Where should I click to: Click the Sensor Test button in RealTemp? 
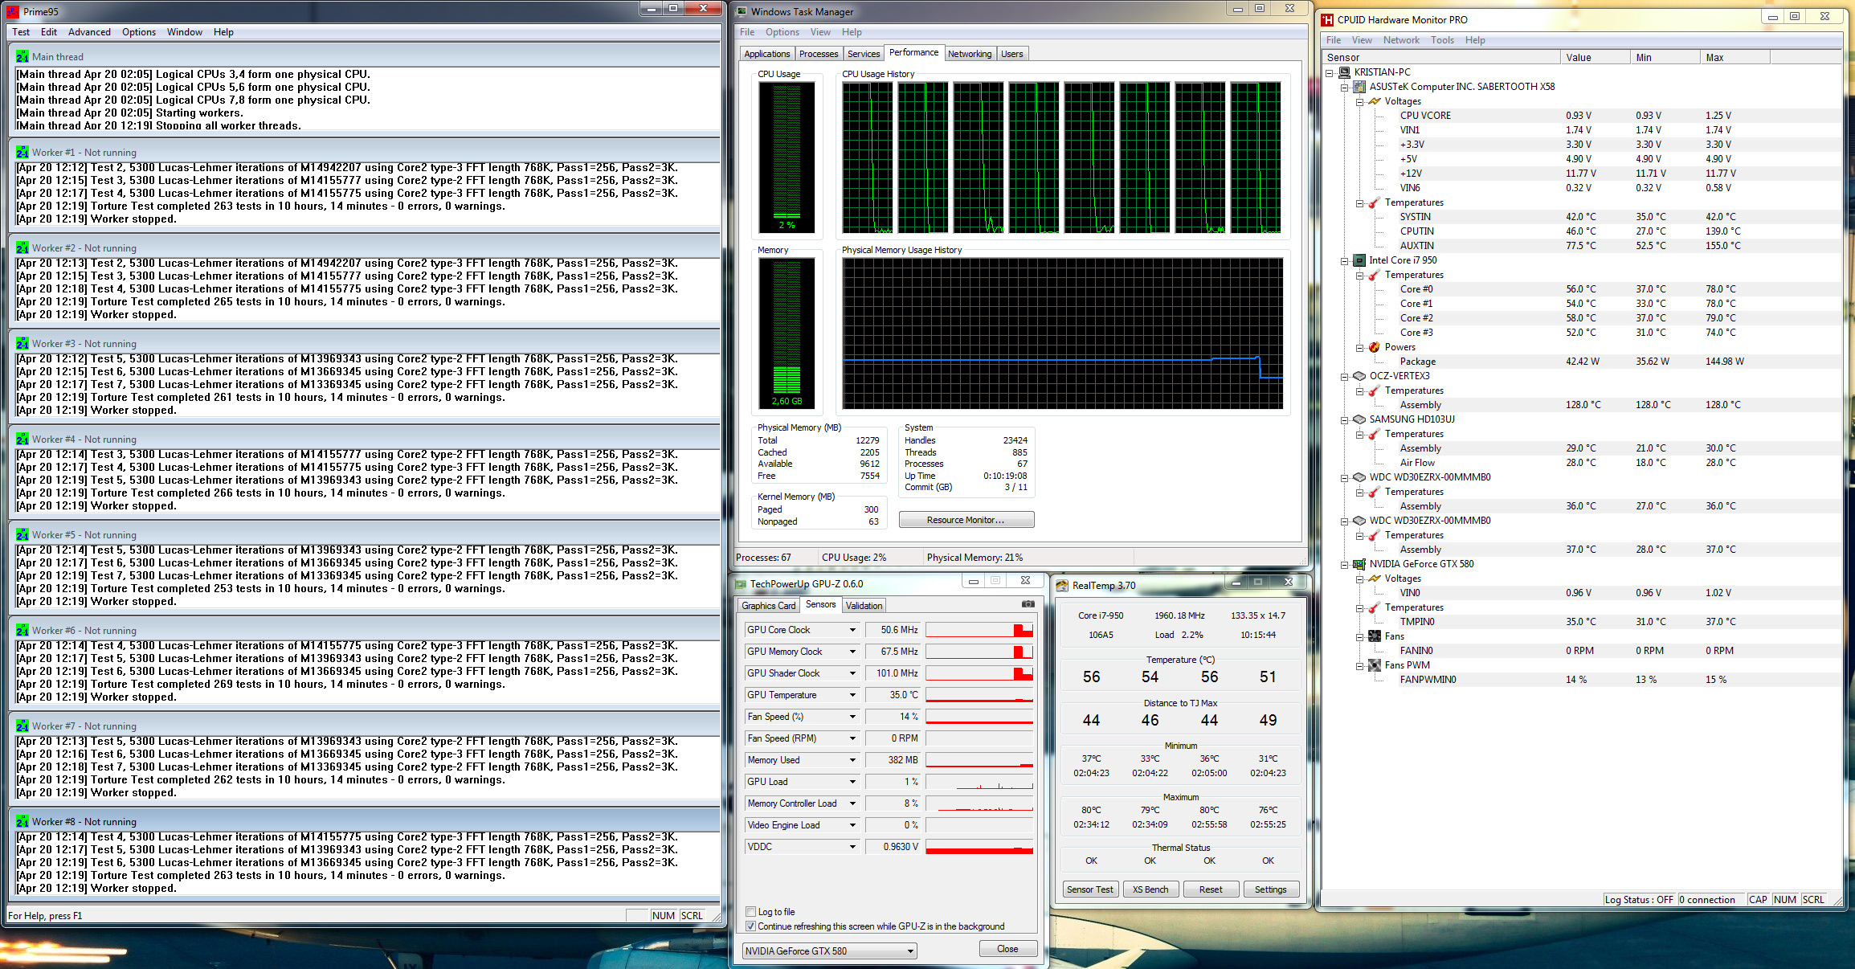[x=1090, y=889]
